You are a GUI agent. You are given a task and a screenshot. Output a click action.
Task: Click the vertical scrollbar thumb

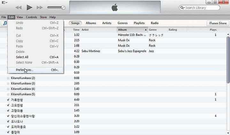click(228, 60)
